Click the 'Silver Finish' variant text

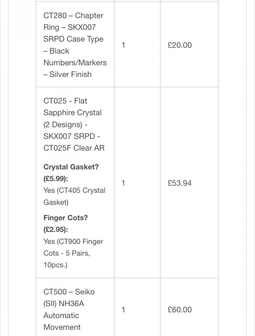(x=71, y=74)
